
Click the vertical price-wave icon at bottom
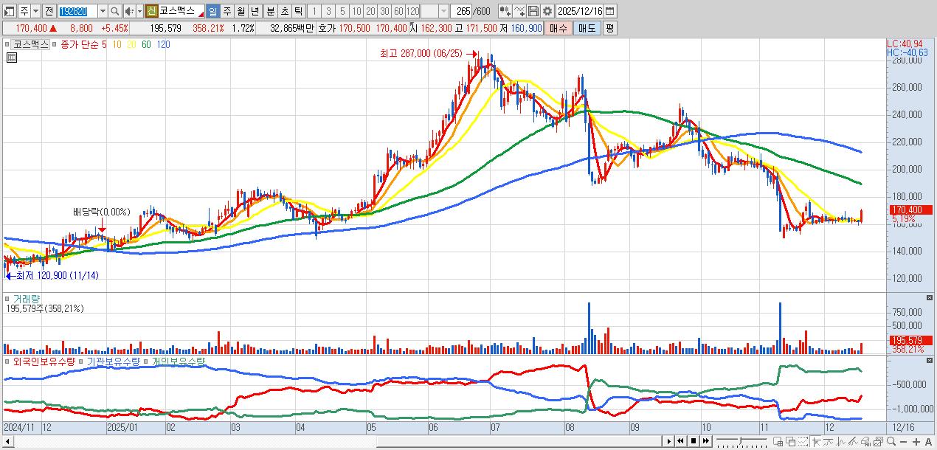click(x=841, y=441)
